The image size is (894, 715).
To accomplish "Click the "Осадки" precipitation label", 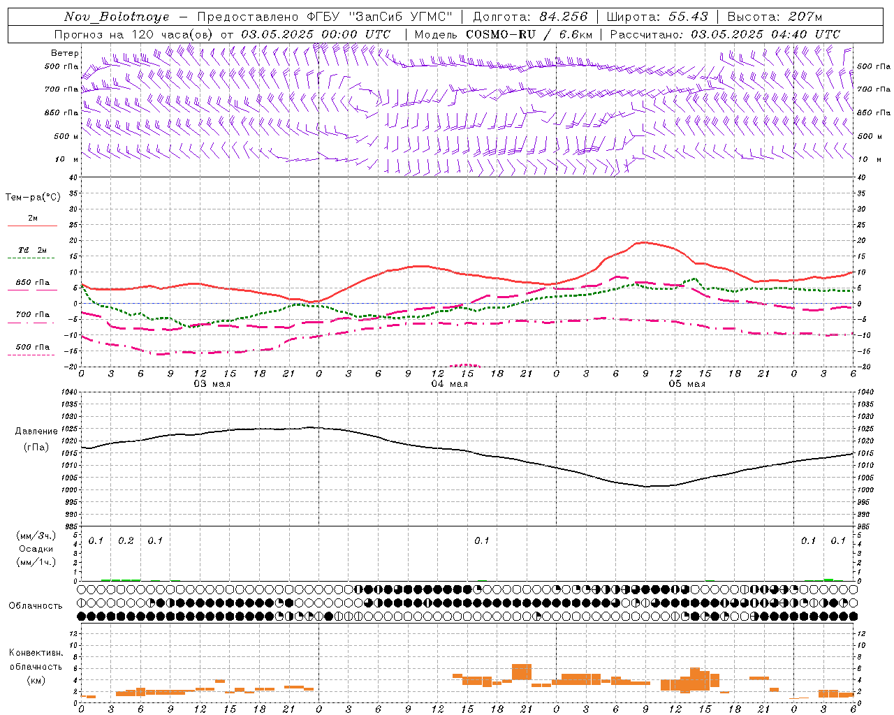I will [x=36, y=549].
